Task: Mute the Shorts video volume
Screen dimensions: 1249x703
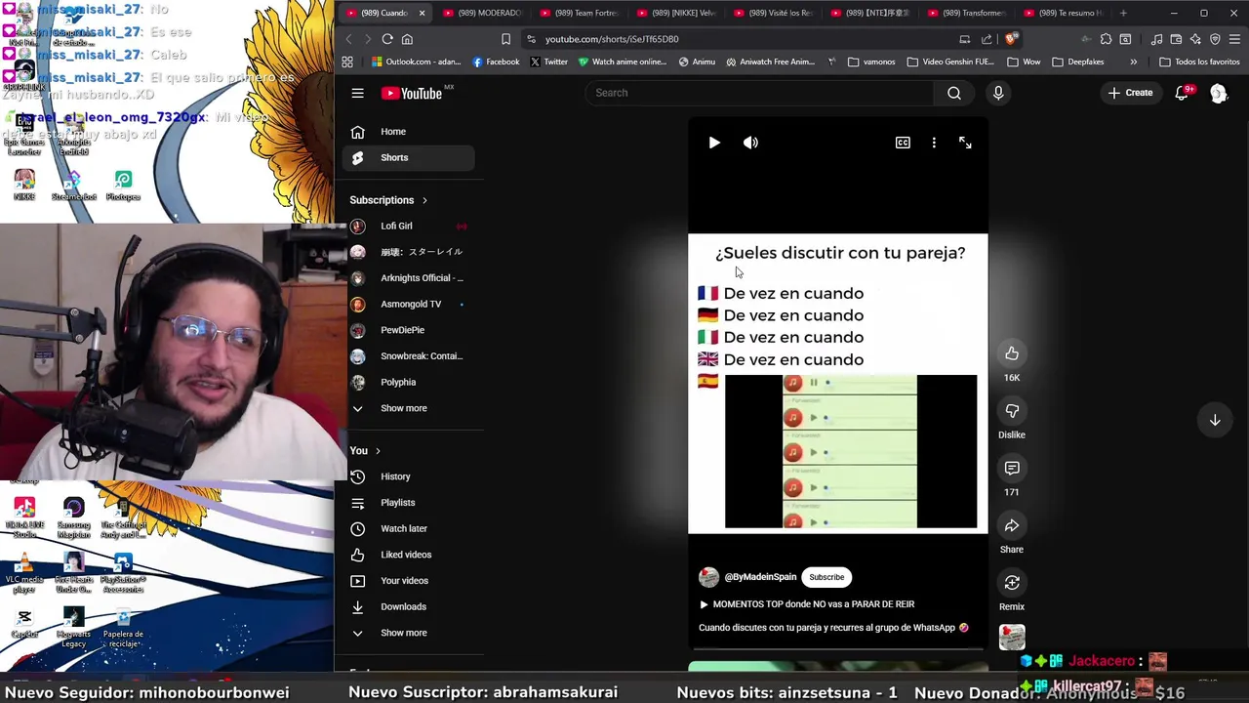Action: pyautogui.click(x=750, y=143)
